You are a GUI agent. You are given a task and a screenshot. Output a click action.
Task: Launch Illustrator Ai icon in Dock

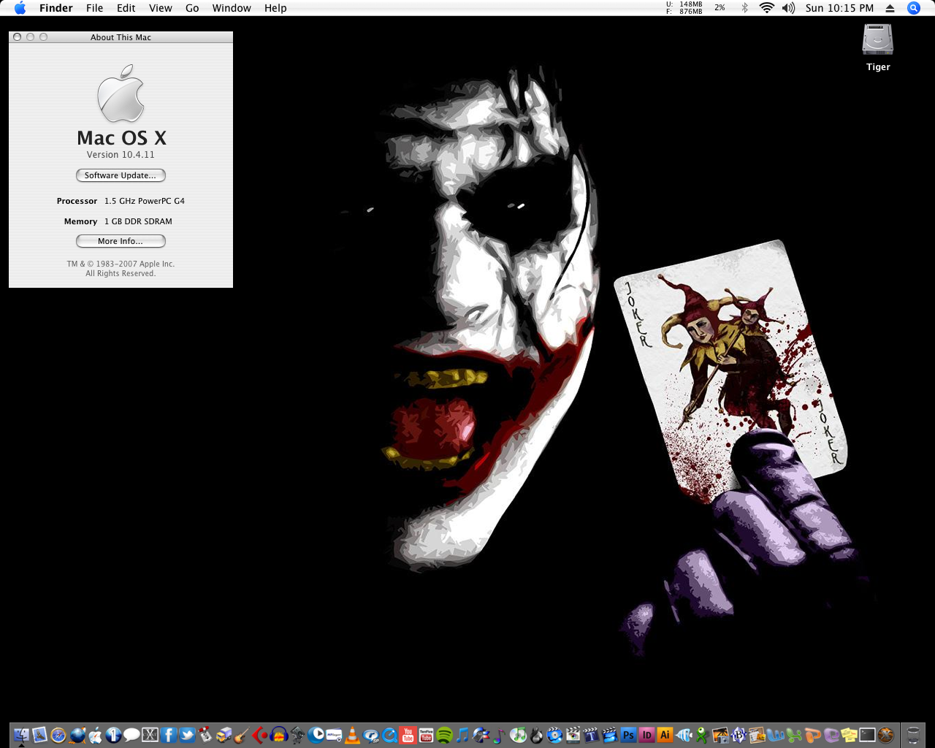665,735
